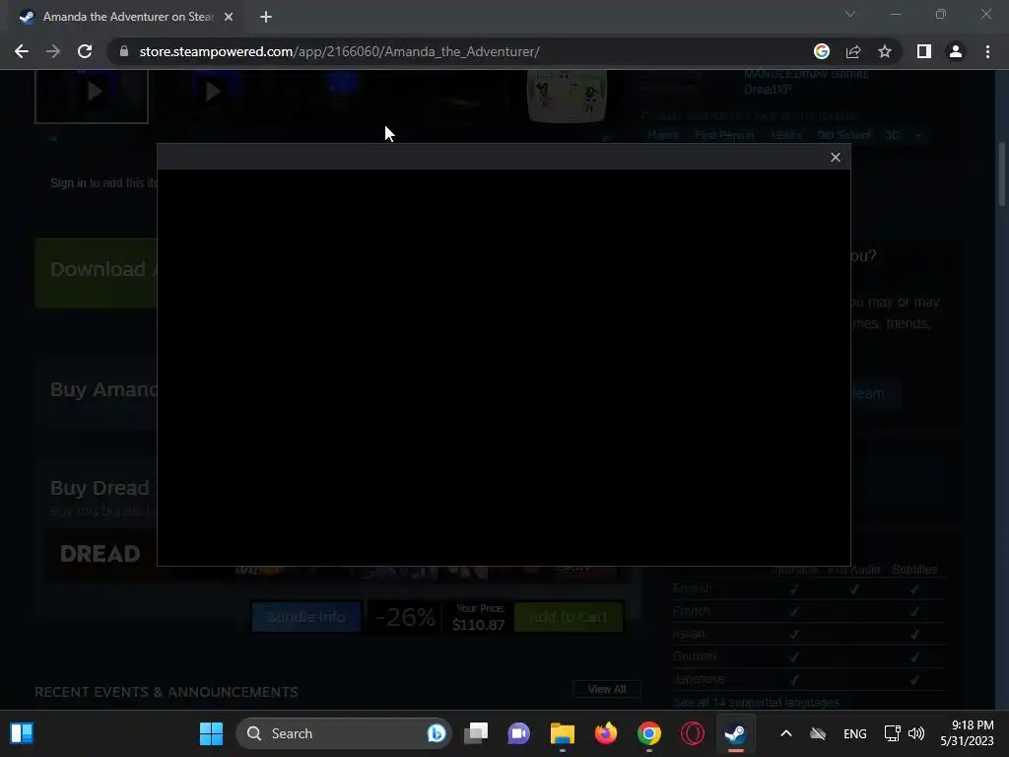Select the cartoon screenshot thumbnail
Image resolution: width=1009 pixels, height=757 pixels.
[x=567, y=96]
